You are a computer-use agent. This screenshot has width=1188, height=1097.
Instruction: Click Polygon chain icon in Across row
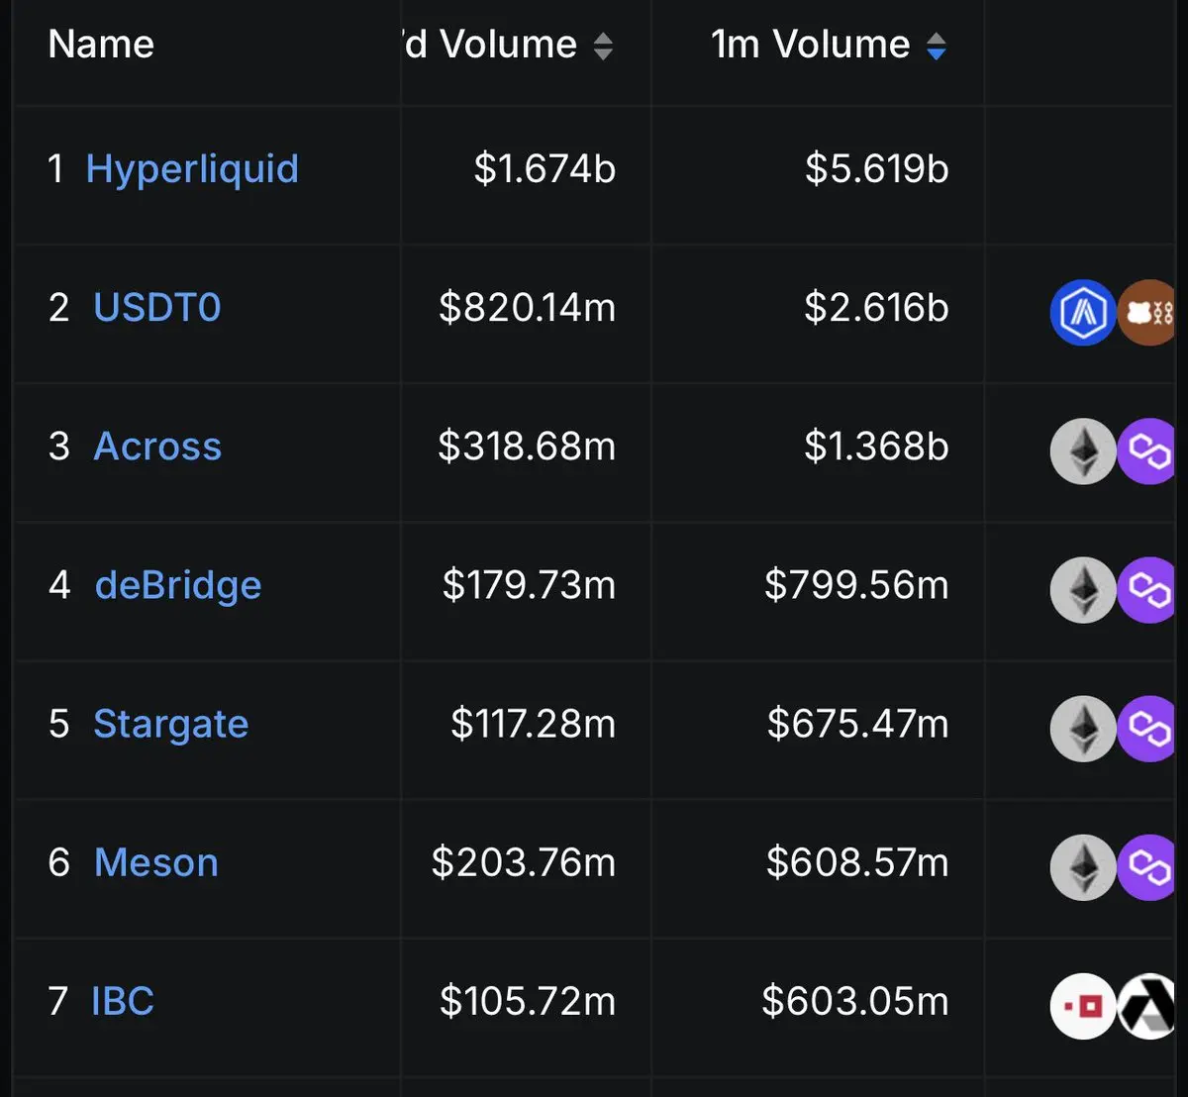1146,451
